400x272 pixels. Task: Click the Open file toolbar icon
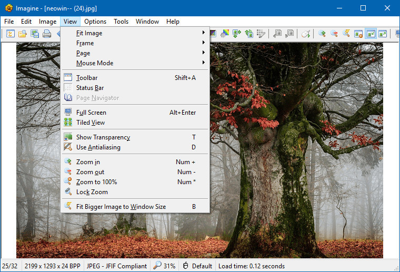(23, 34)
